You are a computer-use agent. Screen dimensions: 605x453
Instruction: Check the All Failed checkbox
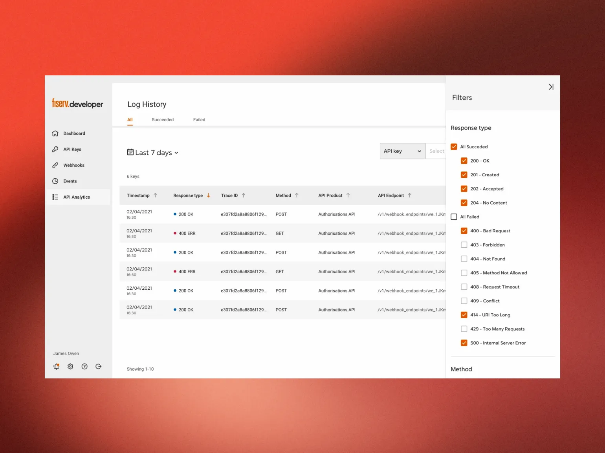point(454,217)
